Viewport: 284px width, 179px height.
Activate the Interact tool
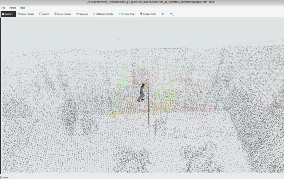coord(8,14)
